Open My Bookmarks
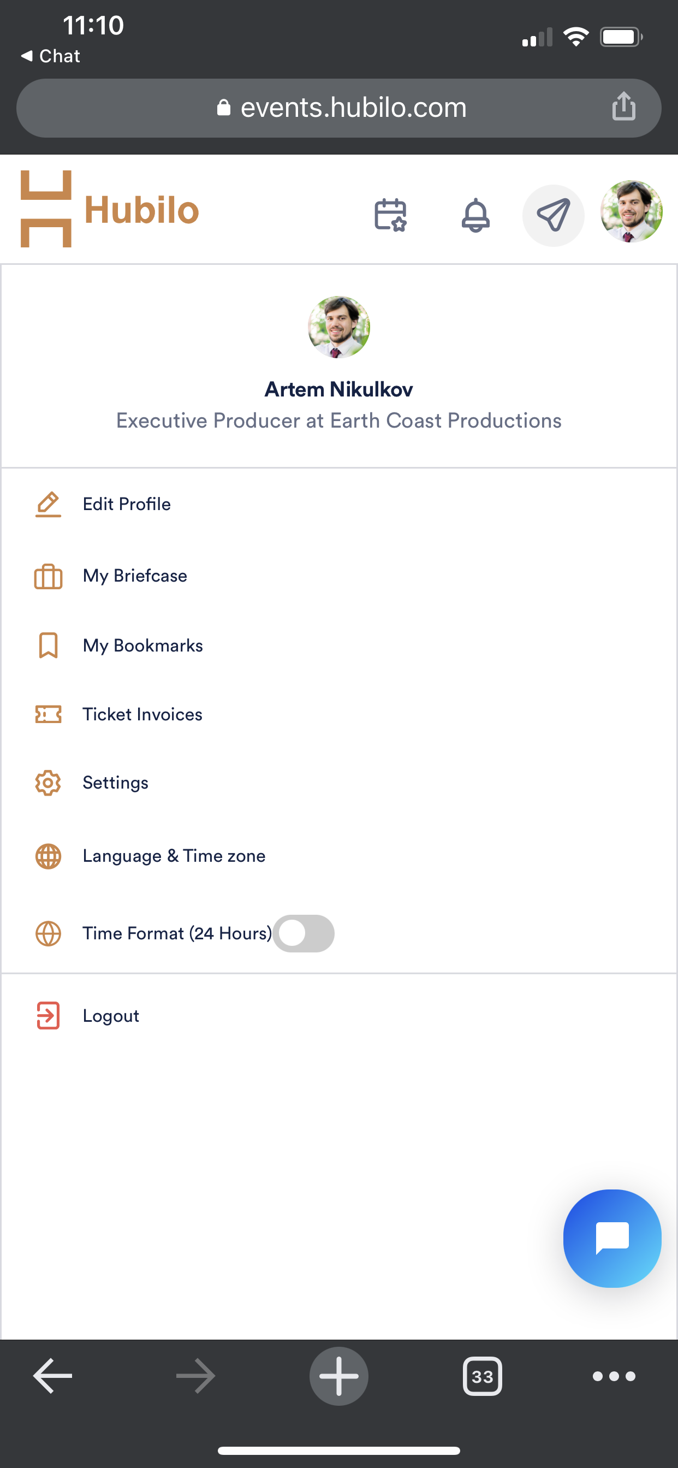Screen dimensions: 678x1468 coord(142,645)
